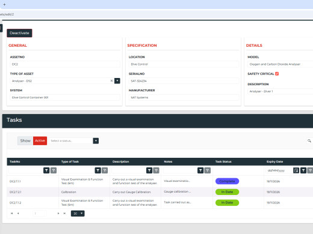Open page size dropdown showing 20

pyautogui.click(x=78, y=214)
